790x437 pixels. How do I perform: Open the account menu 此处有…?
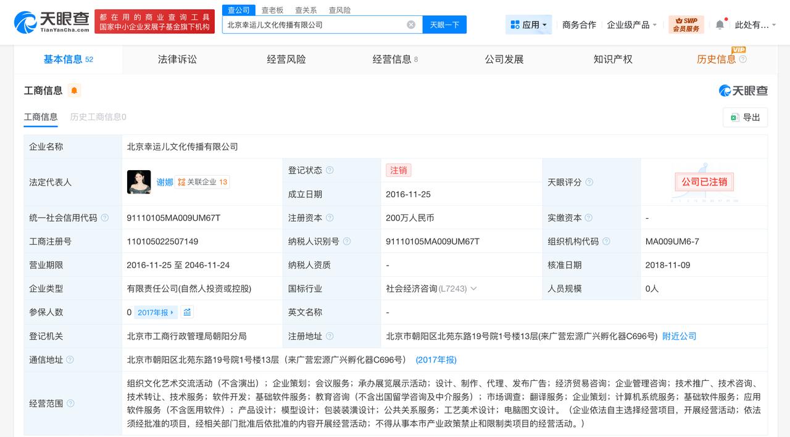coord(755,25)
